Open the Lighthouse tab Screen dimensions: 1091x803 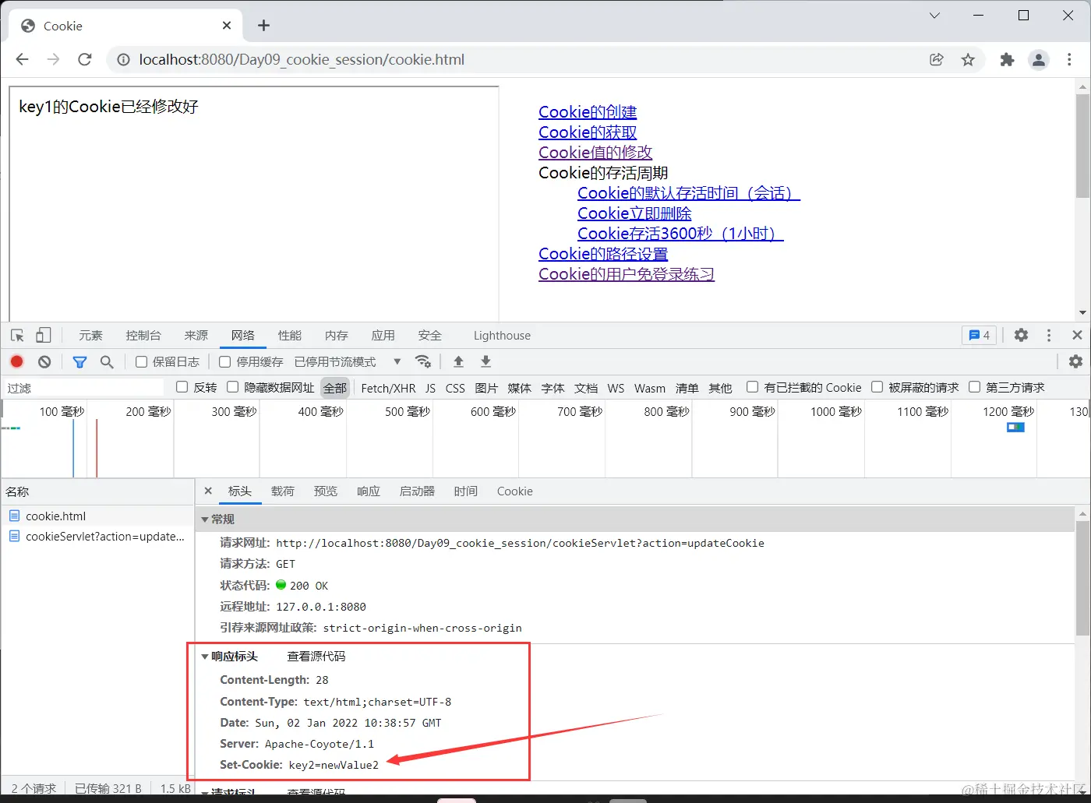(502, 336)
